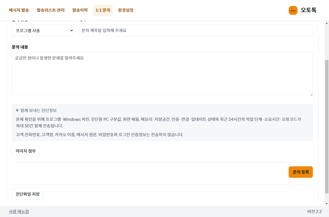The image size is (329, 217).
Task: Click the 문의 내용 text area
Action: 162,74
